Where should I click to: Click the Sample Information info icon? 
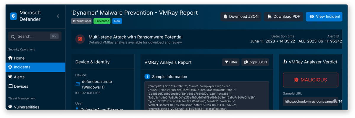click(147, 76)
